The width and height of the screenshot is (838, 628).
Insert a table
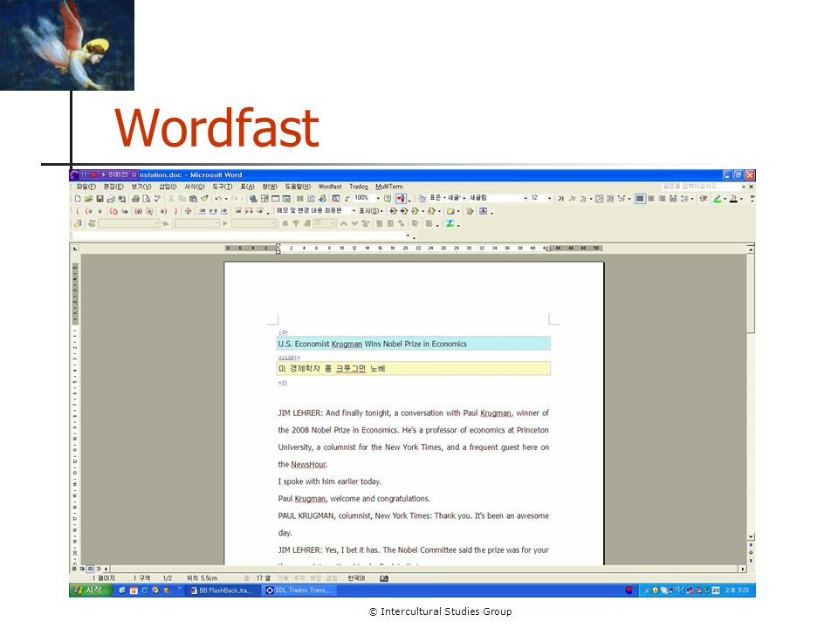click(x=275, y=199)
